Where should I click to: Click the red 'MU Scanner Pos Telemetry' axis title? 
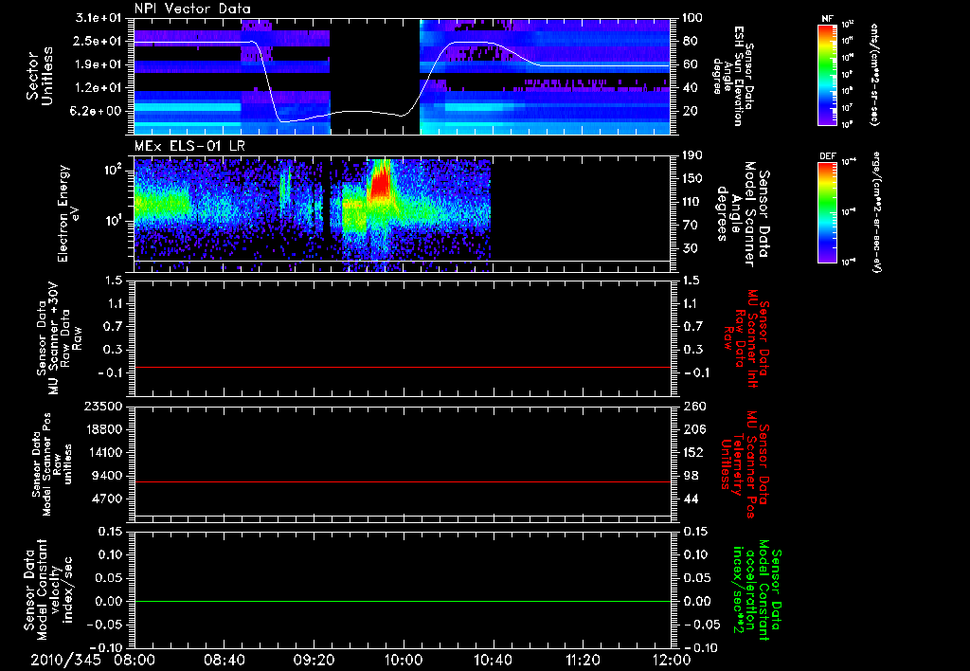pos(745,464)
